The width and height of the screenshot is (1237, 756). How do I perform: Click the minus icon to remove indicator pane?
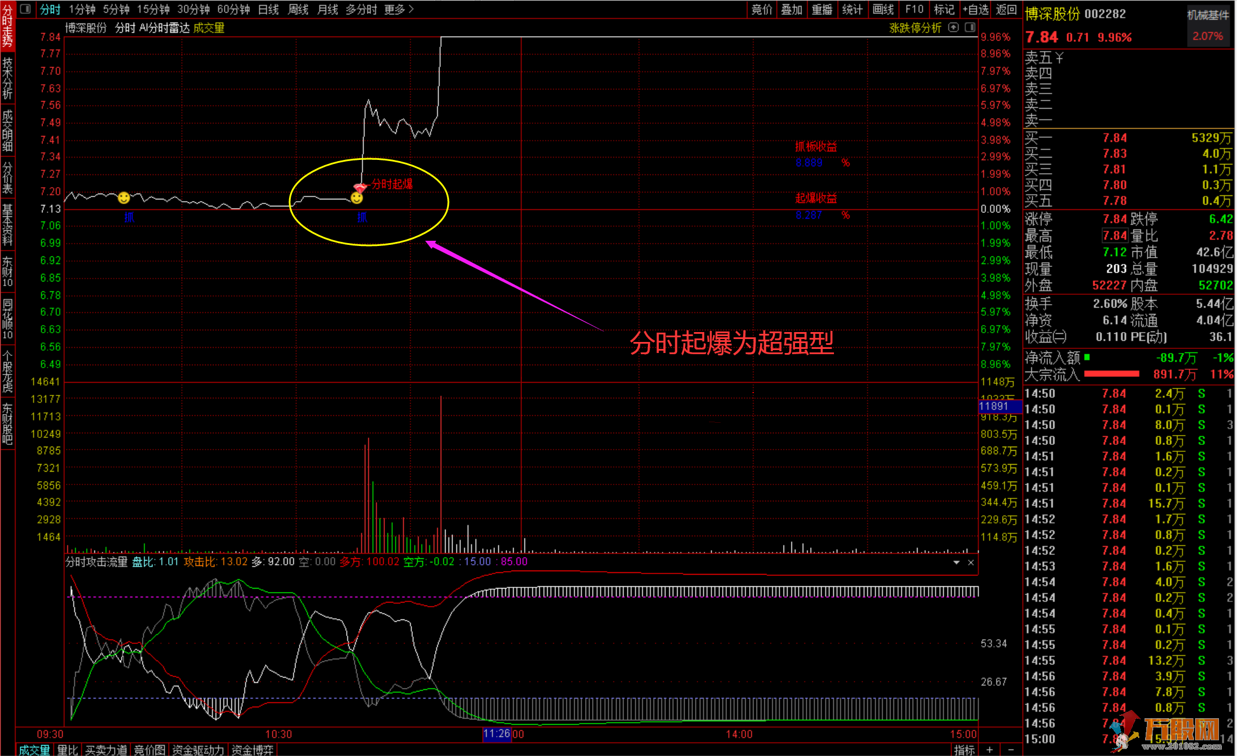click(x=1011, y=750)
